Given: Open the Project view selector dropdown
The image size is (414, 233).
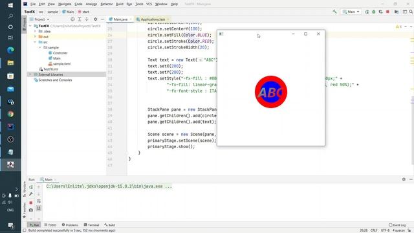Looking at the screenshot, I should pos(39,19).
